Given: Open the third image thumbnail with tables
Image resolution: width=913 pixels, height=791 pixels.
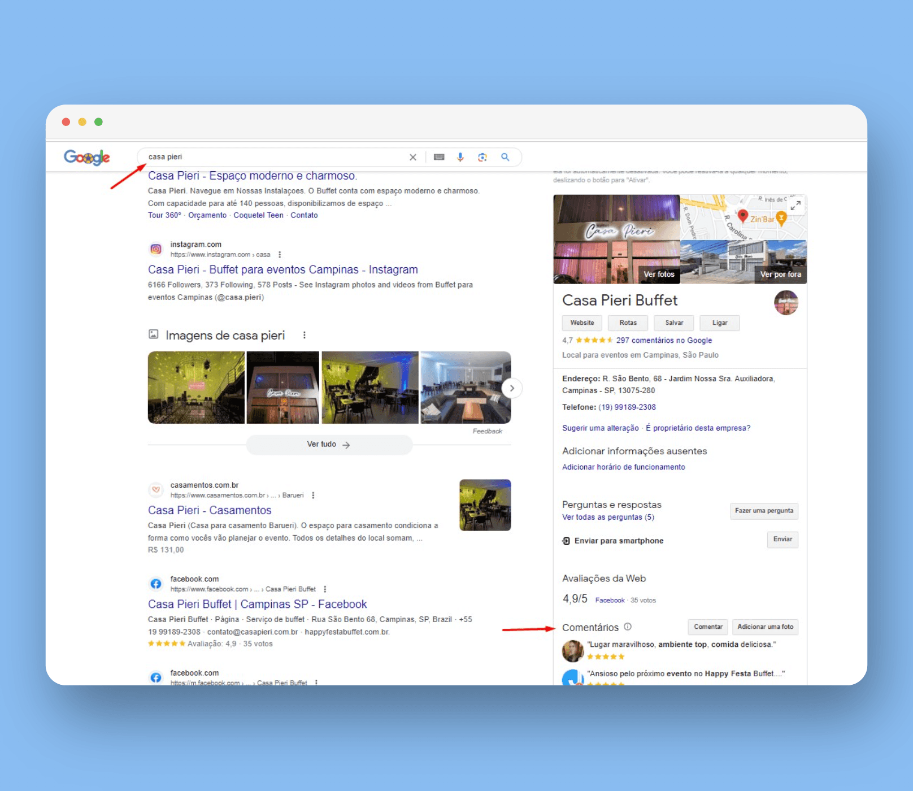Looking at the screenshot, I should coord(370,388).
